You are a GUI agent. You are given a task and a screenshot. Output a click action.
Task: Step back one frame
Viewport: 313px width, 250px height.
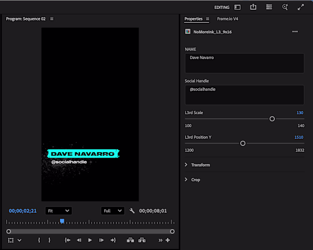coord(79,240)
